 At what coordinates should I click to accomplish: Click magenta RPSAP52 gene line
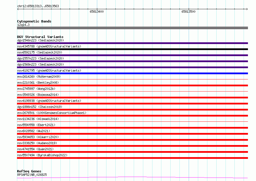(x=132, y=177)
